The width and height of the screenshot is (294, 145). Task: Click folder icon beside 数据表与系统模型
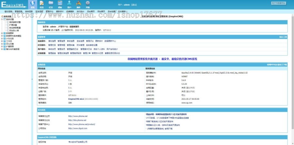tap(5, 36)
